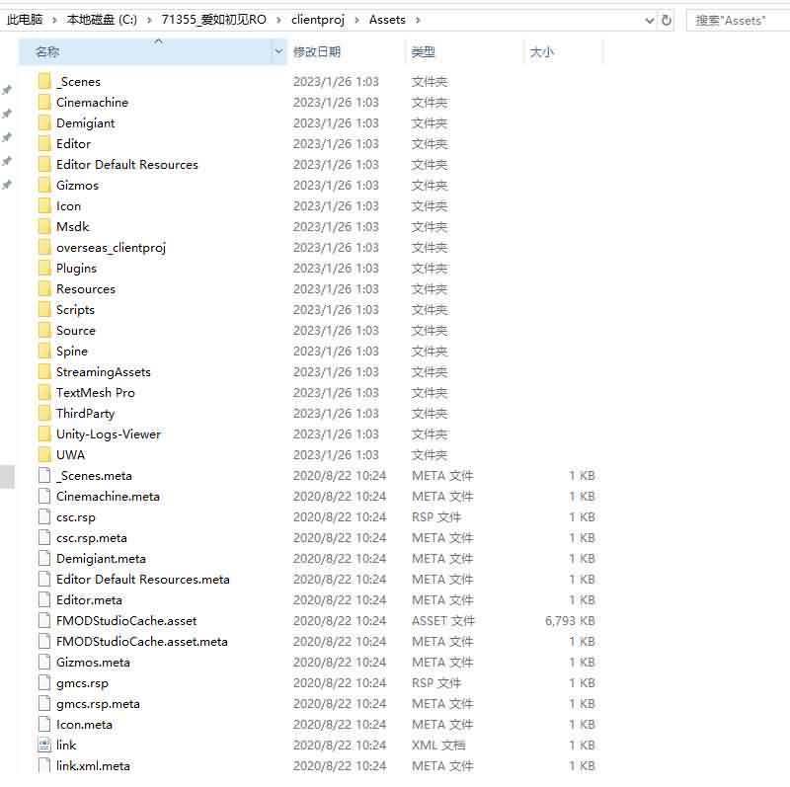Click the TextMesh Pro folder icon
The height and width of the screenshot is (787, 790).
coord(43,393)
